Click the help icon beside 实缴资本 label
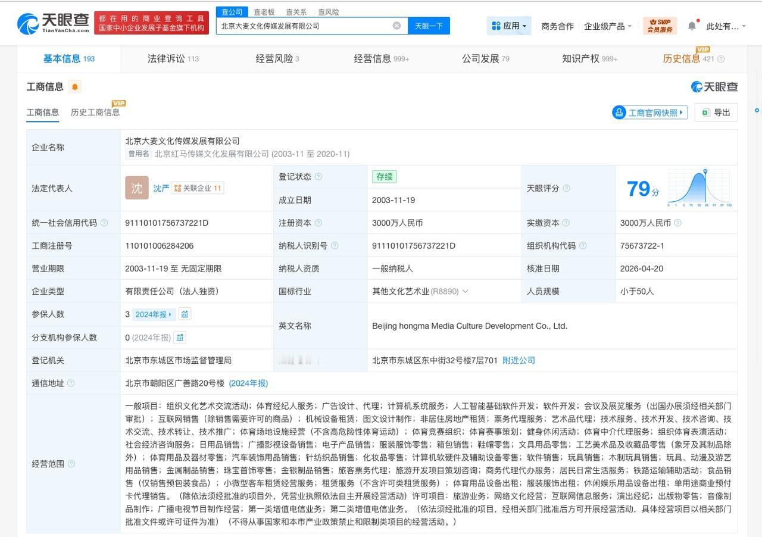762x537 pixels. click(x=566, y=223)
